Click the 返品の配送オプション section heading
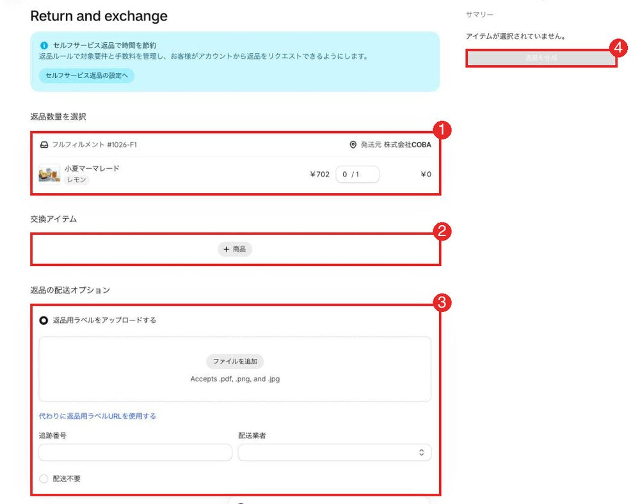640x504 pixels. [70, 290]
